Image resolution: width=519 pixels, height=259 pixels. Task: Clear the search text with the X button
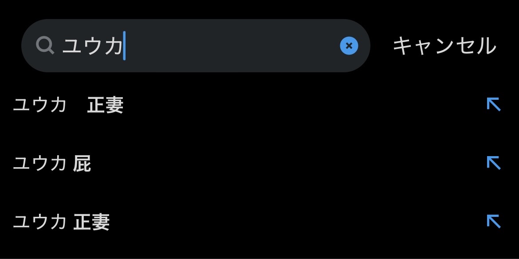tap(349, 45)
